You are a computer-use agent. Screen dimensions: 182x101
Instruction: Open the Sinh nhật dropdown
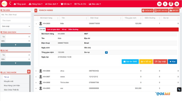tap(15, 26)
